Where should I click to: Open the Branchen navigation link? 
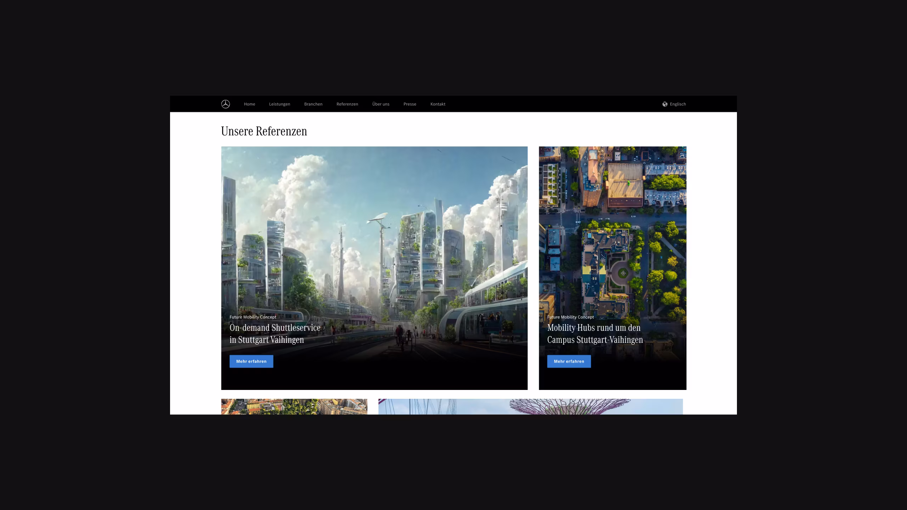point(313,104)
